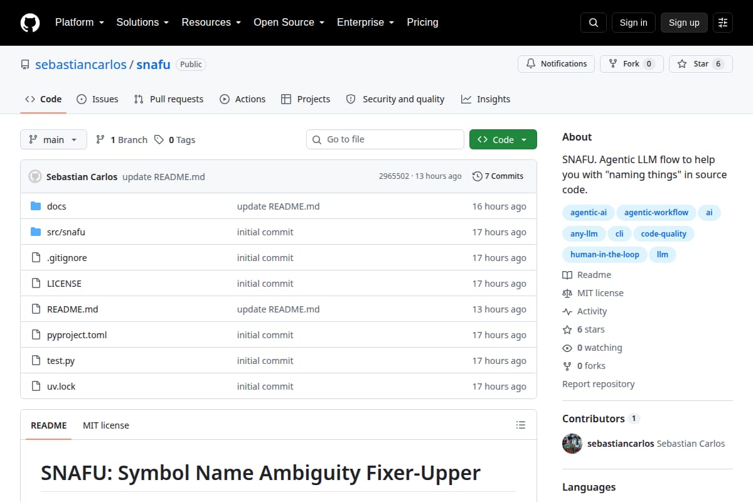
Task: Open the pyproject.toml file name
Action: pos(77,335)
